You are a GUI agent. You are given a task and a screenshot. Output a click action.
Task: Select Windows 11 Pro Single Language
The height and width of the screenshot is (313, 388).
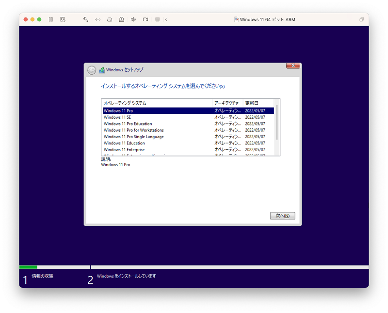click(x=188, y=137)
